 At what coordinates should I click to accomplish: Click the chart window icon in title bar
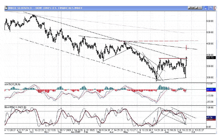pyautogui.click(x=6, y=8)
